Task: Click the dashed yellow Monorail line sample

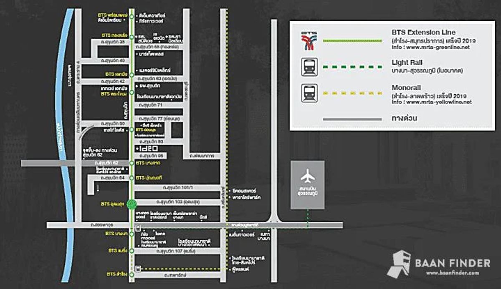Action: click(x=352, y=93)
